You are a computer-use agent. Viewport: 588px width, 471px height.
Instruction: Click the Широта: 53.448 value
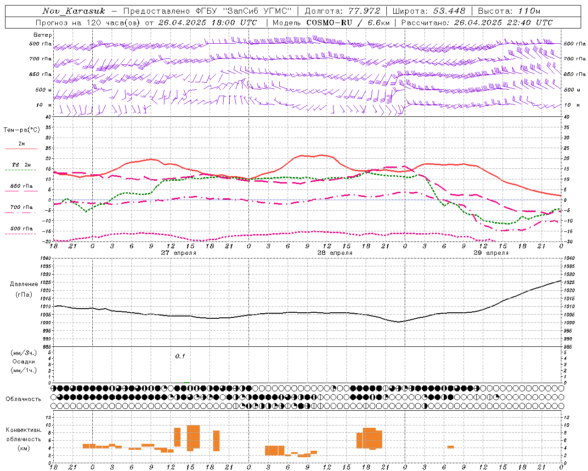[x=429, y=11]
